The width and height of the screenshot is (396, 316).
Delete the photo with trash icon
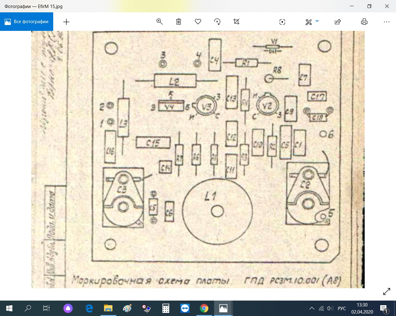click(179, 22)
